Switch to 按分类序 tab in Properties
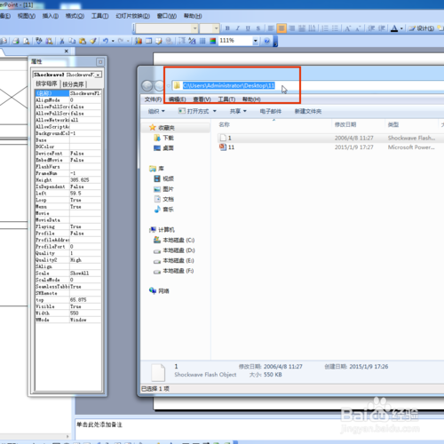The height and width of the screenshot is (444, 444). [73, 84]
